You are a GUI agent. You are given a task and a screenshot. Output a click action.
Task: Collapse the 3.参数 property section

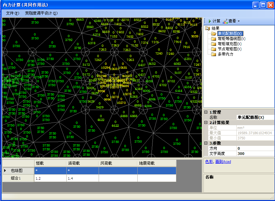tap(206, 143)
